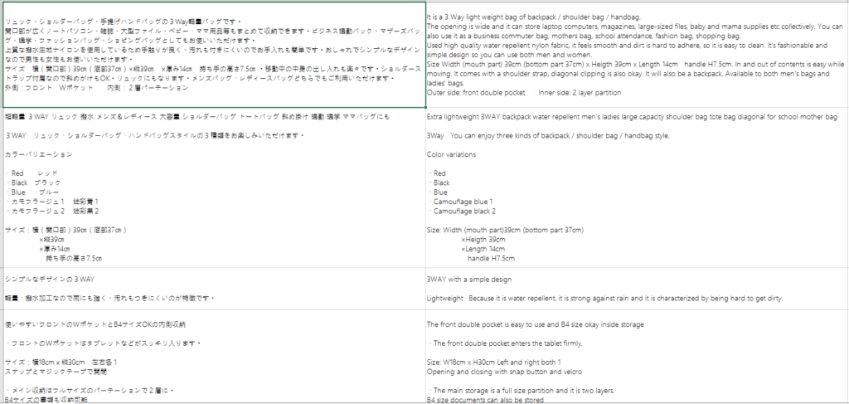Select the Japanese cell starting シンプルなデザインの３WAY
849x404 pixels.
[215, 289]
